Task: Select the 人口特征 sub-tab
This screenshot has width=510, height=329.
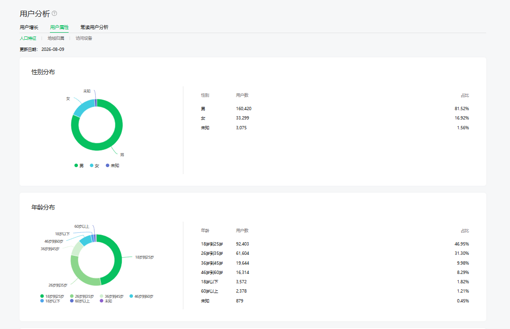Action: click(28, 38)
